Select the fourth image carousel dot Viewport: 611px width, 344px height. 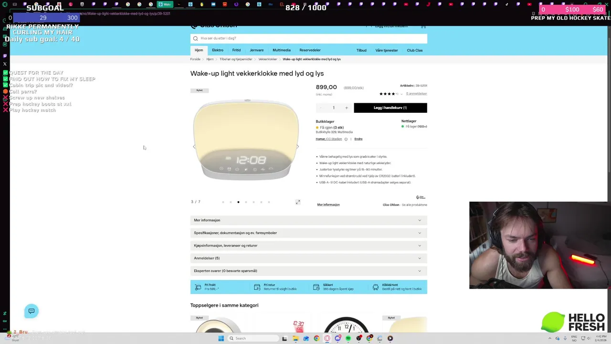pyautogui.click(x=246, y=202)
